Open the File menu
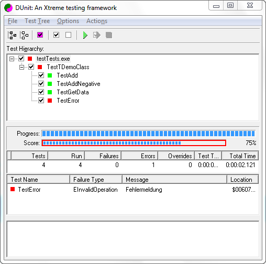 [x=13, y=21]
